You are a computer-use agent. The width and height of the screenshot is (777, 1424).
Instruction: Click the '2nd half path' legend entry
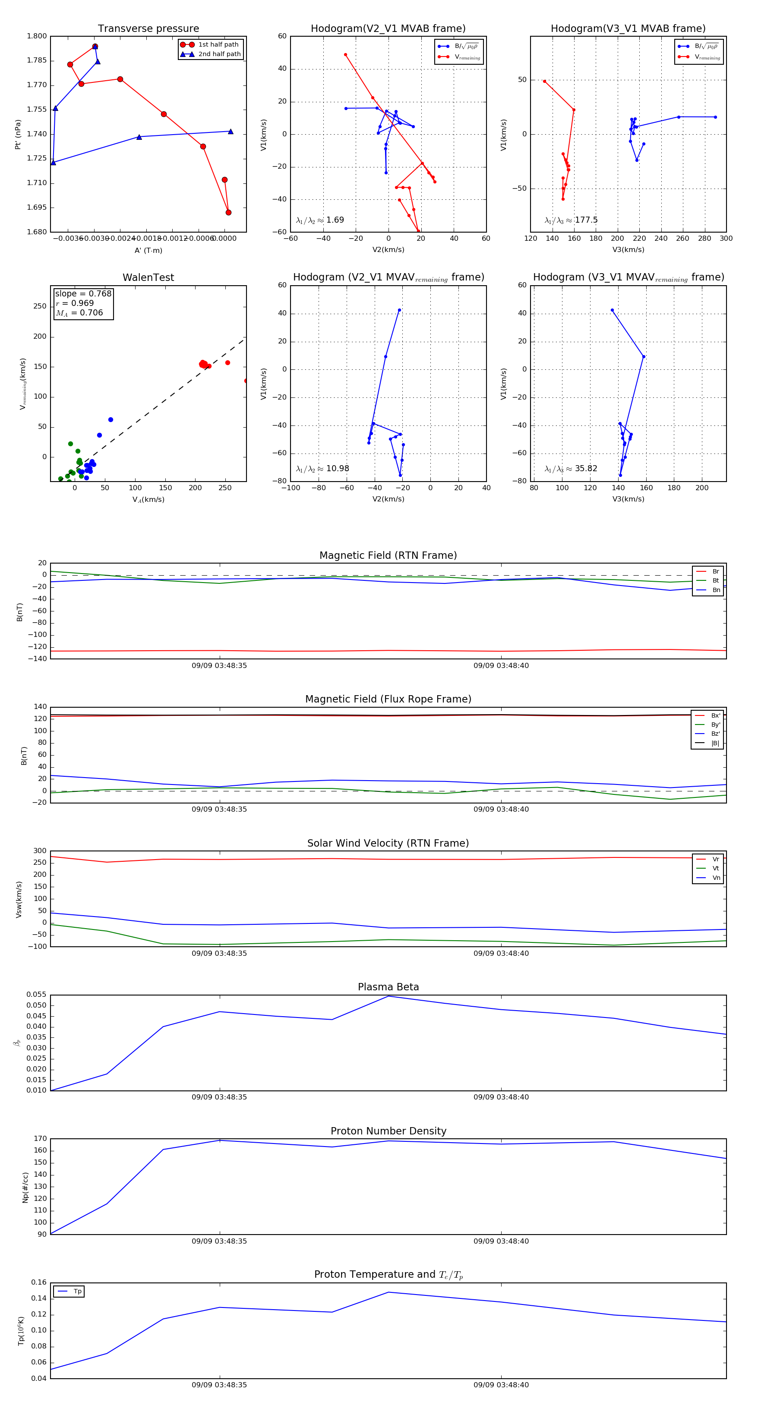point(211,54)
